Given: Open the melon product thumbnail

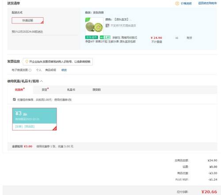Looking at the screenshot, I should pos(94,27).
